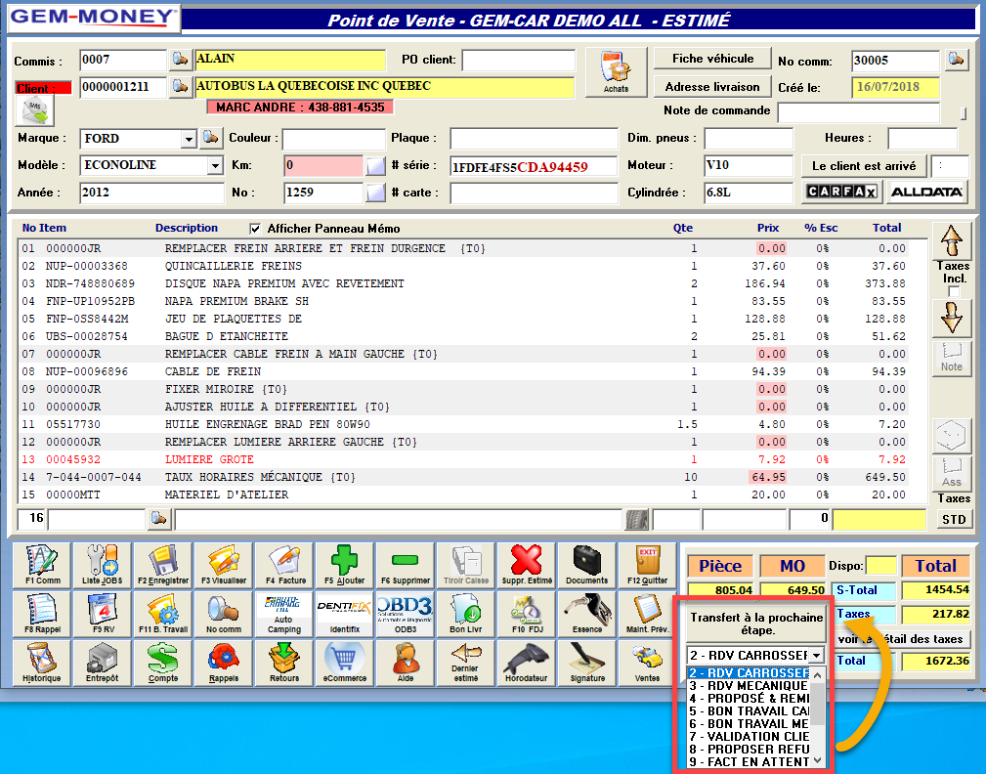Open the Horodateur scanner icon
The width and height of the screenshot is (986, 774).
click(x=526, y=663)
